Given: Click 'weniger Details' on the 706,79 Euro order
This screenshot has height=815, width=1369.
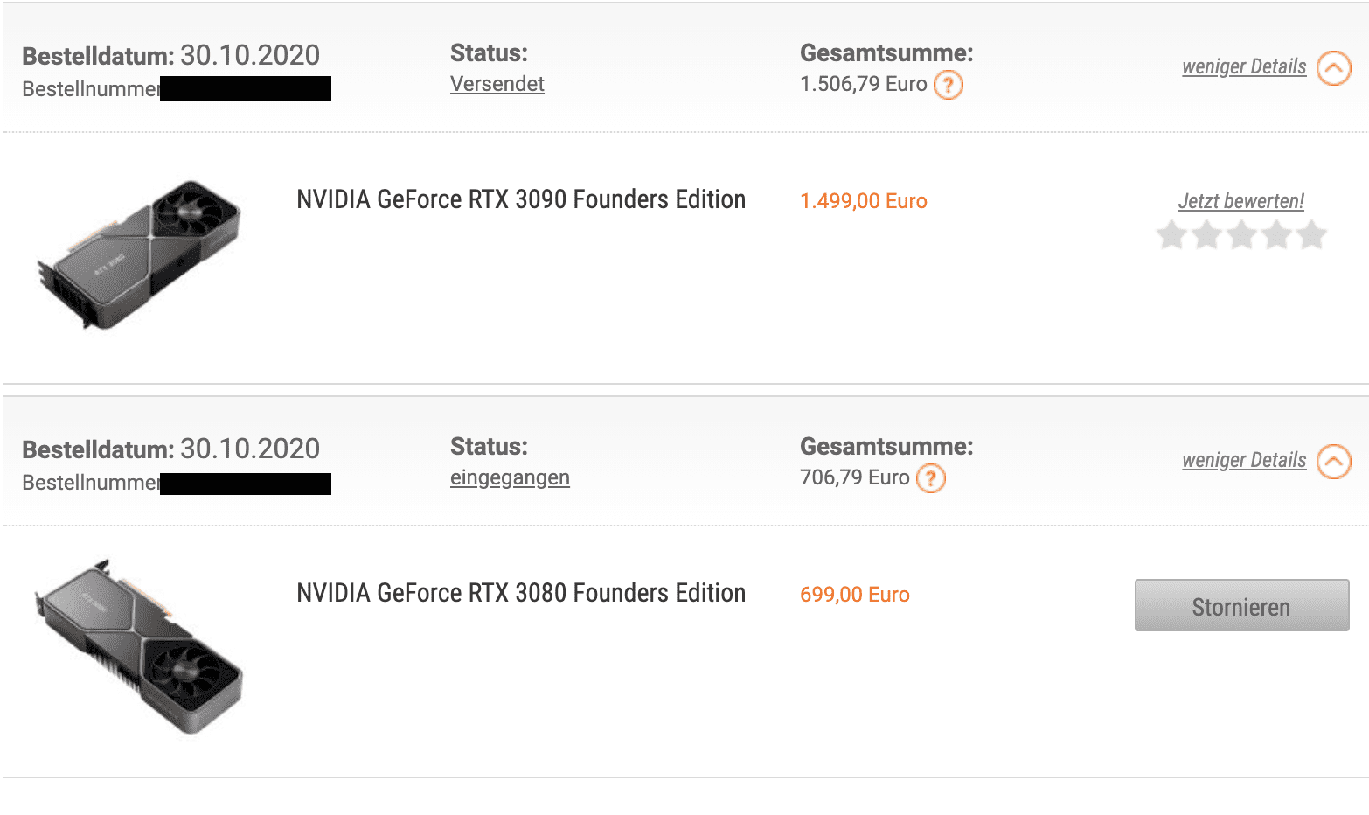Looking at the screenshot, I should pos(1244,460).
